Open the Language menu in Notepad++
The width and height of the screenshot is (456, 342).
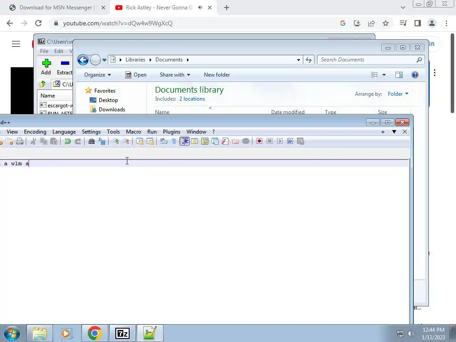click(64, 132)
